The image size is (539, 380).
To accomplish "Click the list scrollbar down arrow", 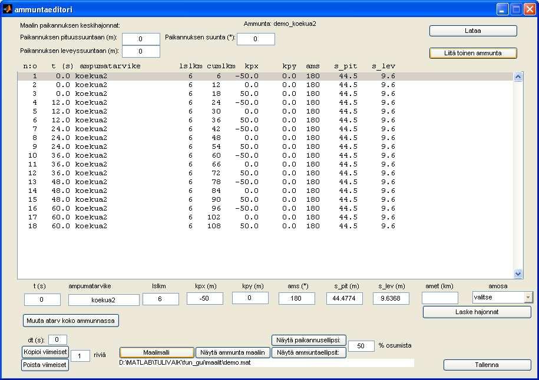I will point(518,274).
